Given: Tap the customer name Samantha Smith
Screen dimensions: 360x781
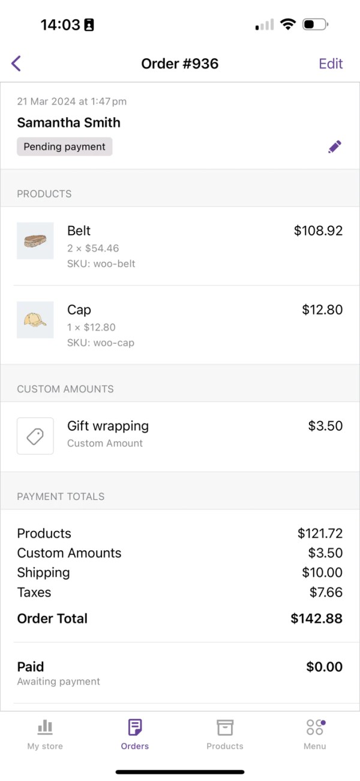Looking at the screenshot, I should 68,123.
